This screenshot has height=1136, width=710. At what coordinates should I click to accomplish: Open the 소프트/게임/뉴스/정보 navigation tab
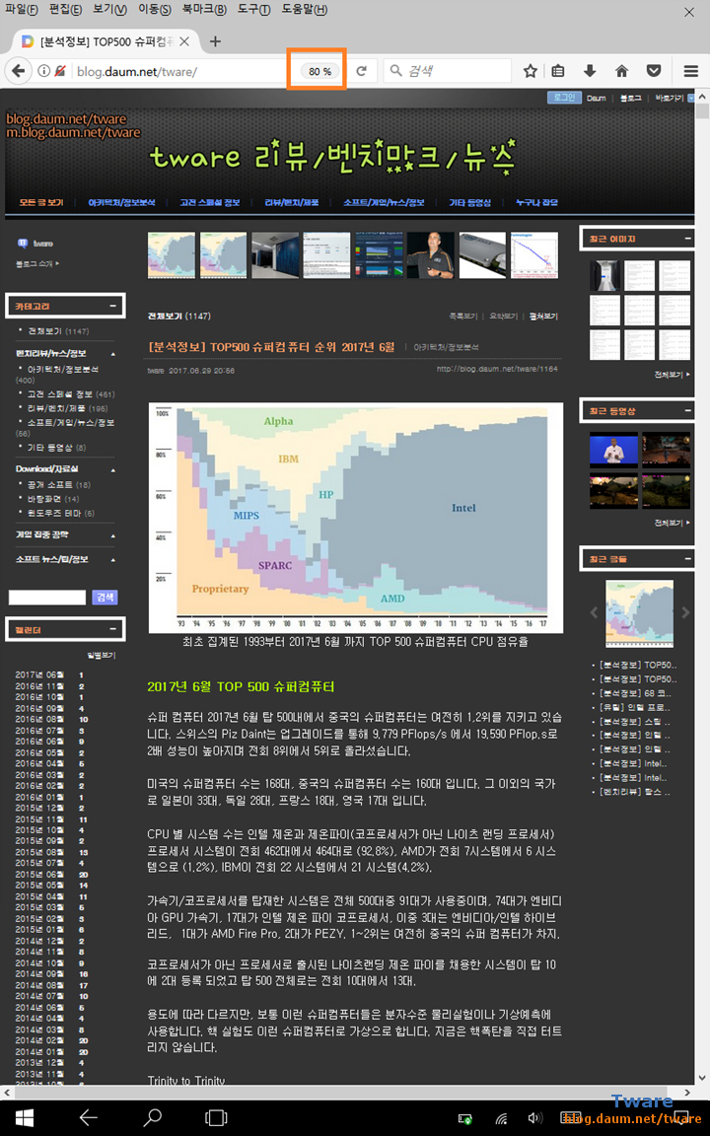click(x=384, y=203)
